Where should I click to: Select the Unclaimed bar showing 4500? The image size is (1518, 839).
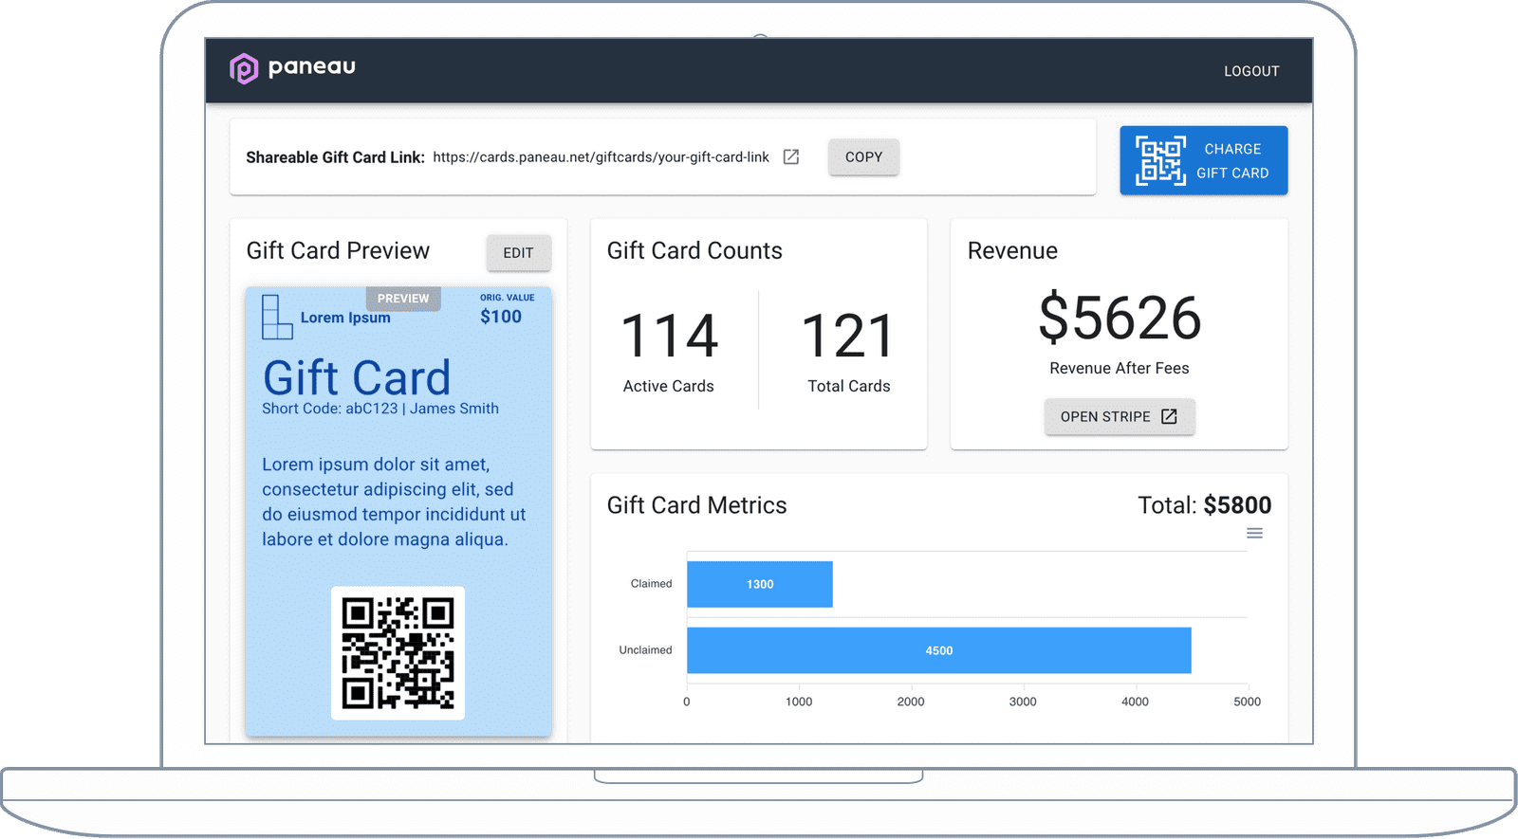pyautogui.click(x=939, y=650)
